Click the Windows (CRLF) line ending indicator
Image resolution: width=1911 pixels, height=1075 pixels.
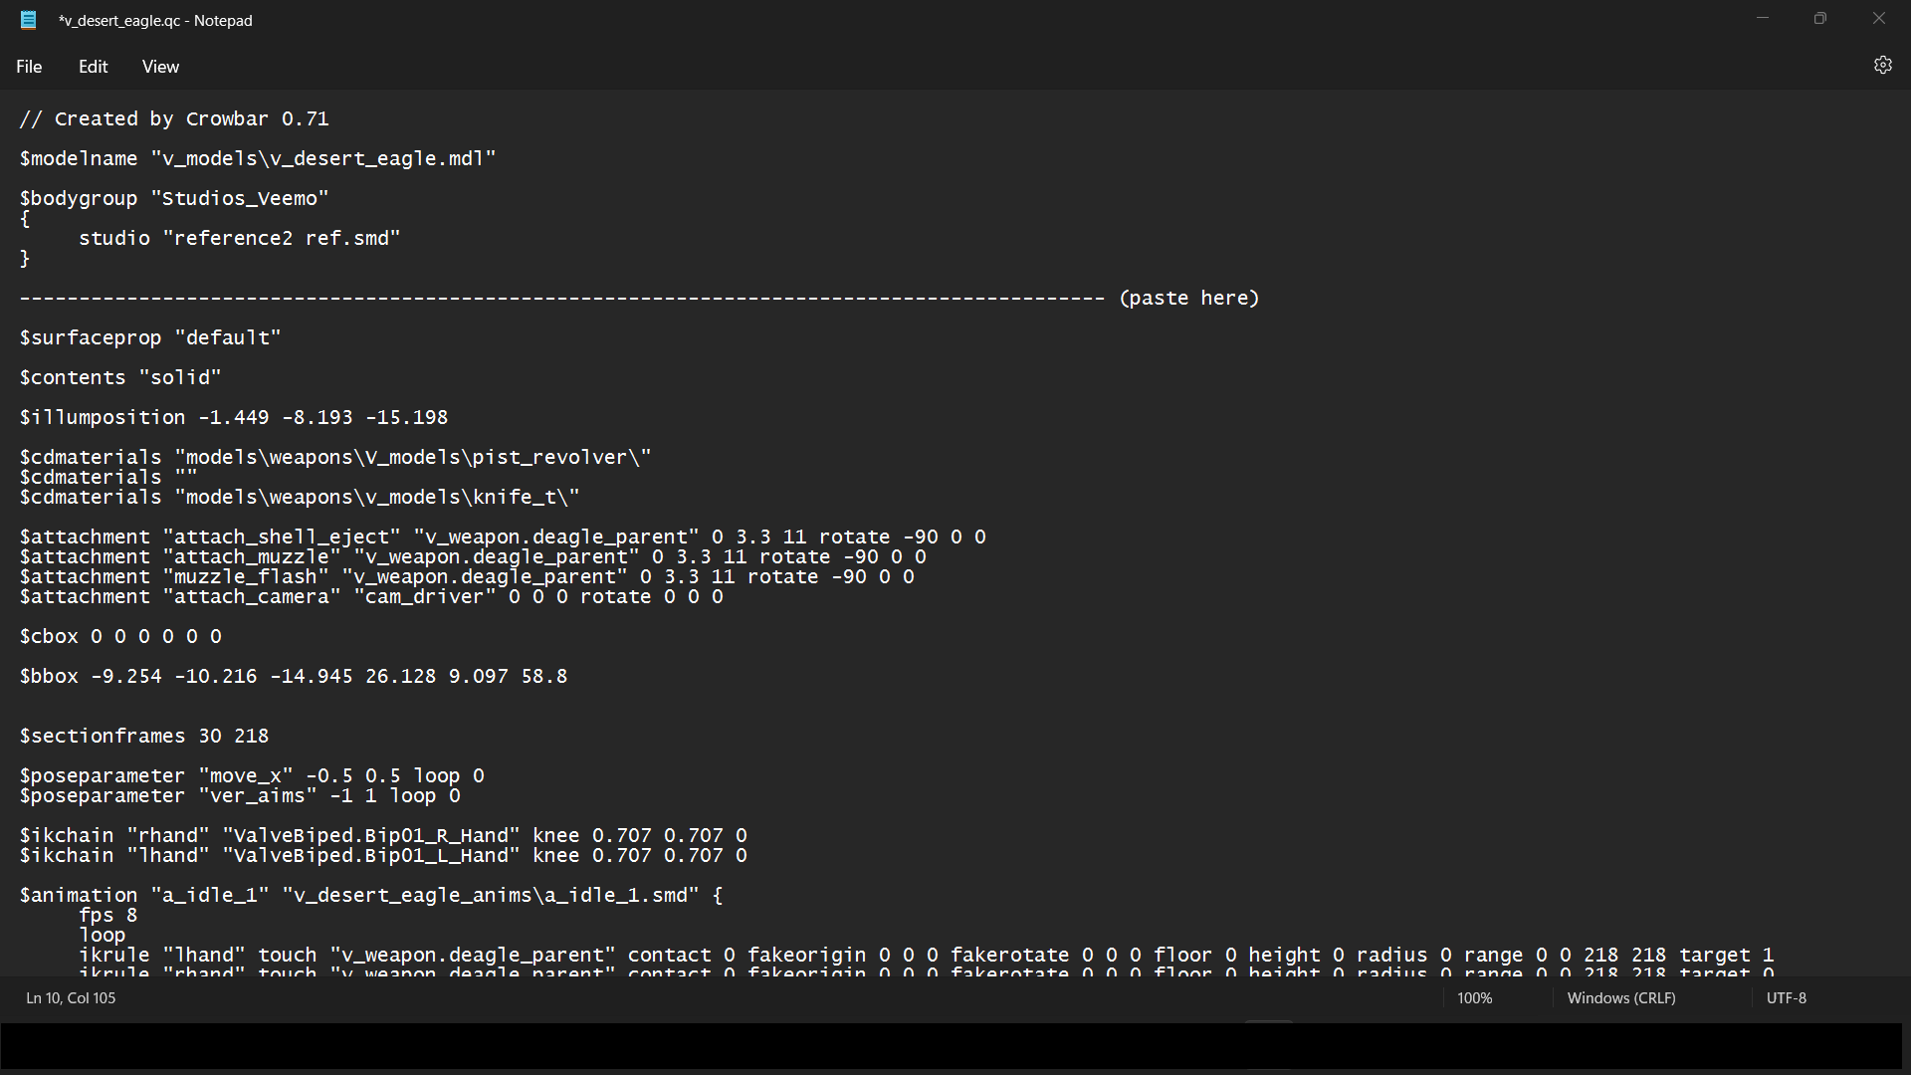1620,997
